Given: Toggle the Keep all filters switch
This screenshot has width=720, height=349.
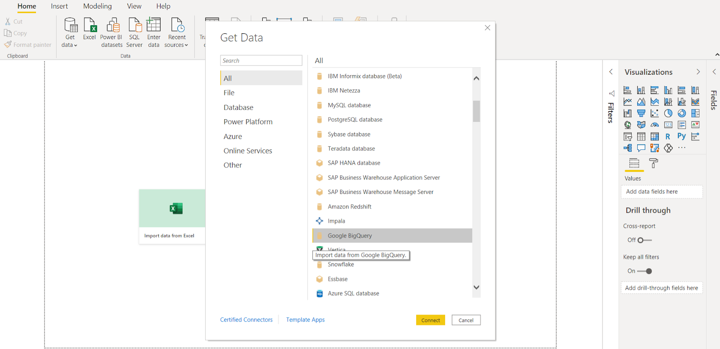Looking at the screenshot, I should [644, 271].
